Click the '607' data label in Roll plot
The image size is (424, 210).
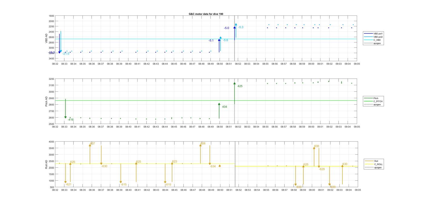pyautogui.click(x=92, y=144)
